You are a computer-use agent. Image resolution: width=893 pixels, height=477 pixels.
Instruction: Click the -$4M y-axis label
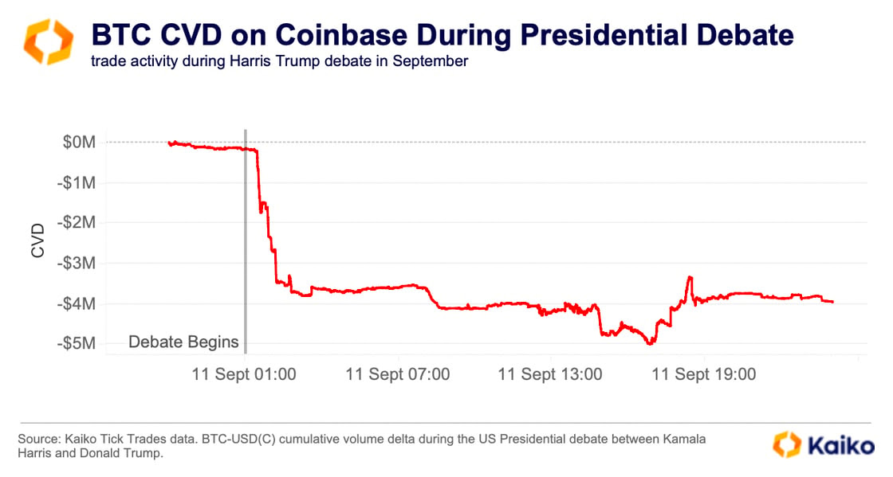pos(77,303)
